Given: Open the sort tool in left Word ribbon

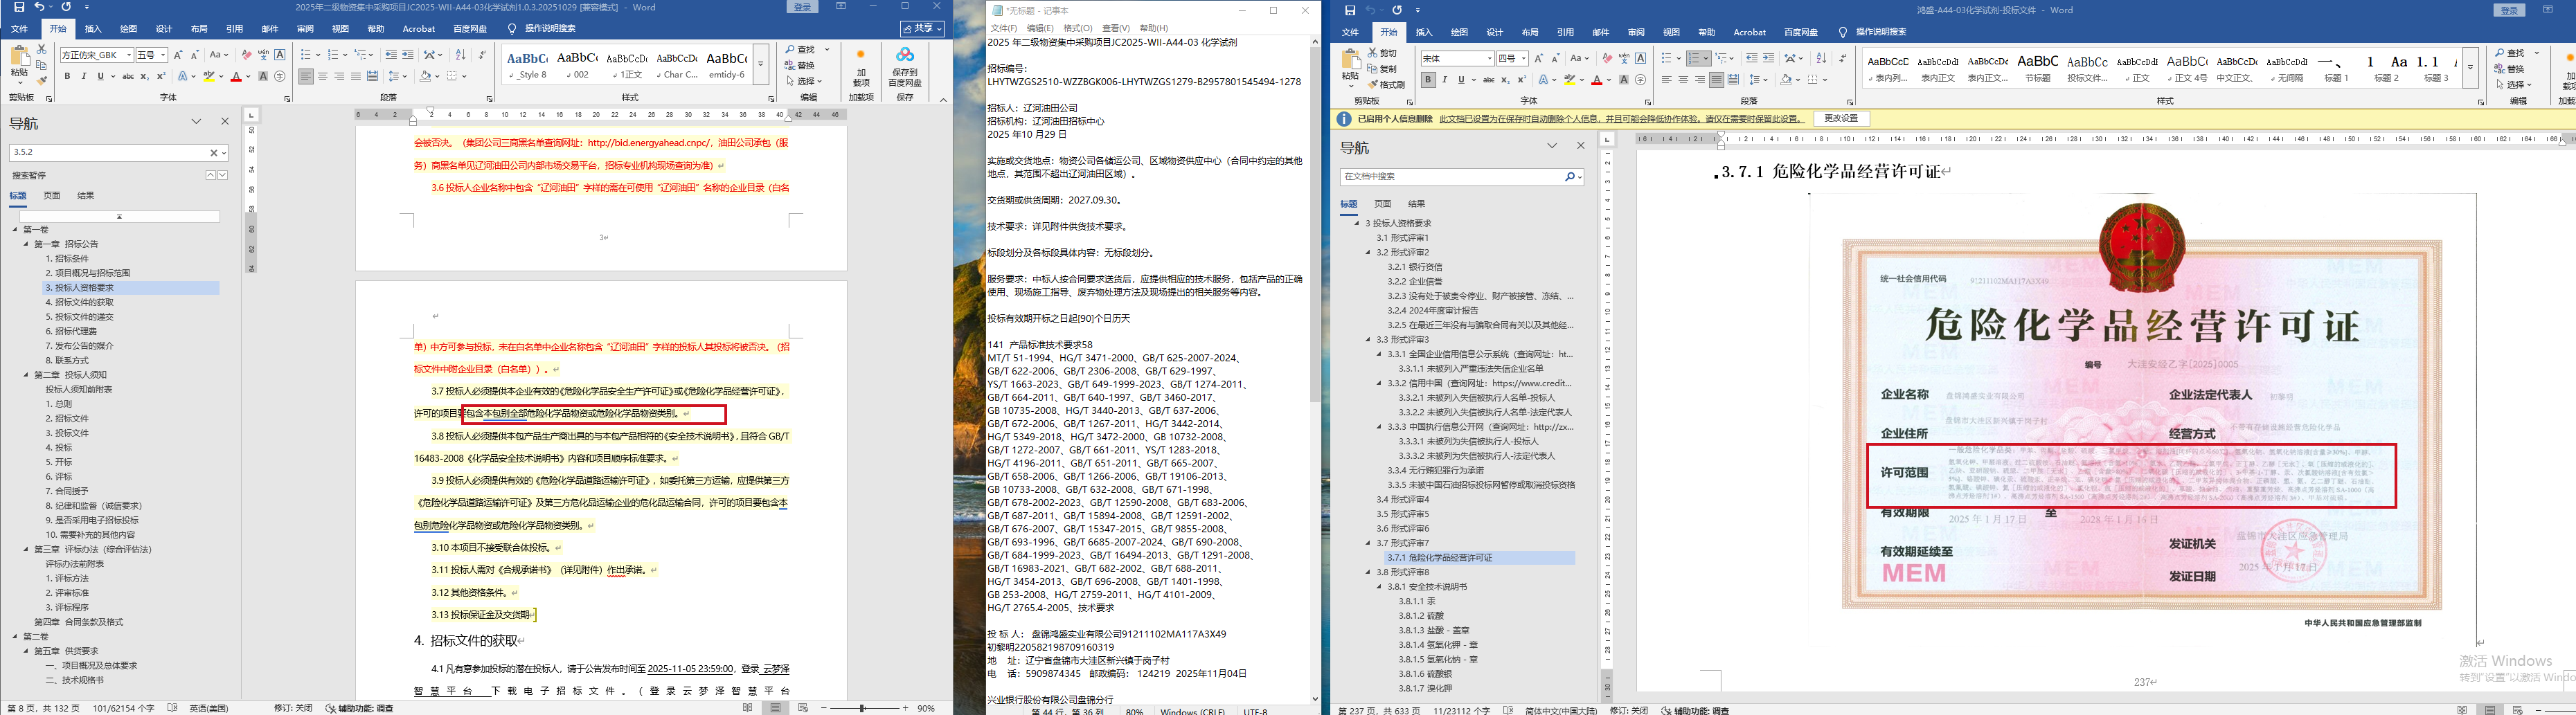Looking at the screenshot, I should coord(460,55).
